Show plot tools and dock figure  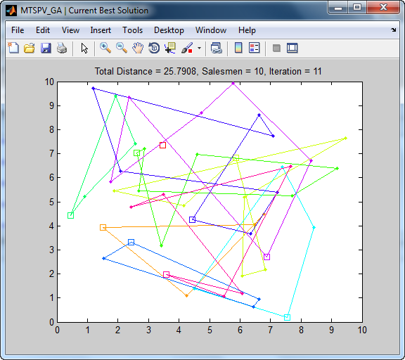coord(292,48)
